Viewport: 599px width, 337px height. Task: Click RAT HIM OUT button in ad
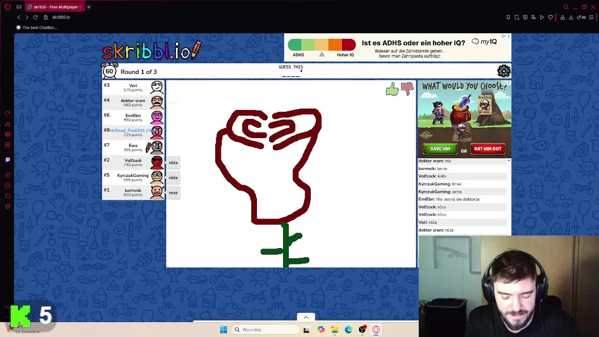(x=488, y=149)
